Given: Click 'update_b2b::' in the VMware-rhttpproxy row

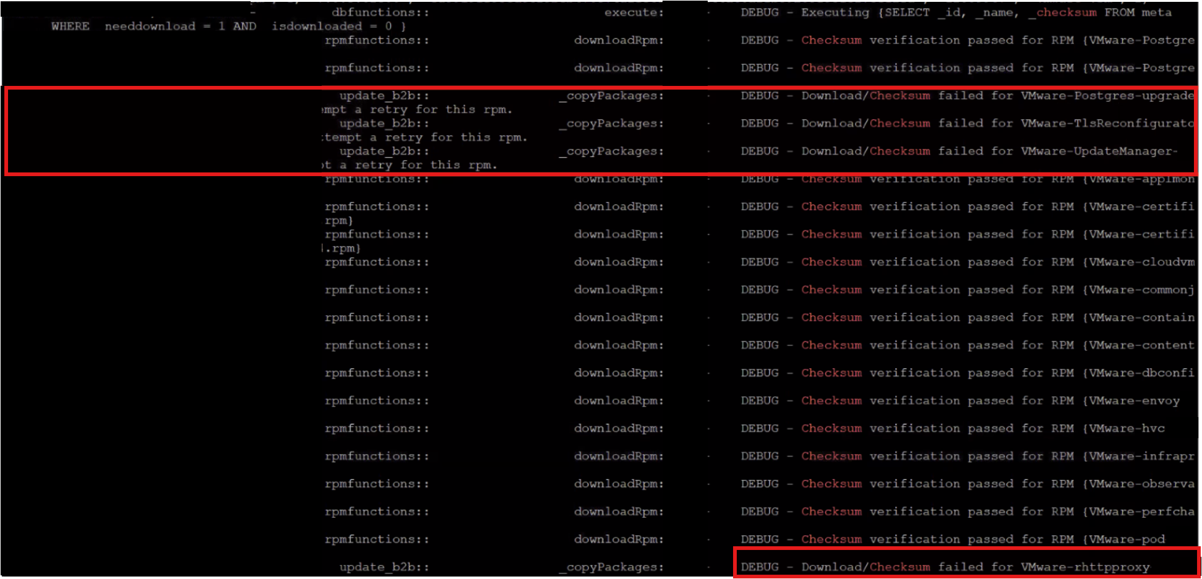Looking at the screenshot, I should pyautogui.click(x=384, y=567).
